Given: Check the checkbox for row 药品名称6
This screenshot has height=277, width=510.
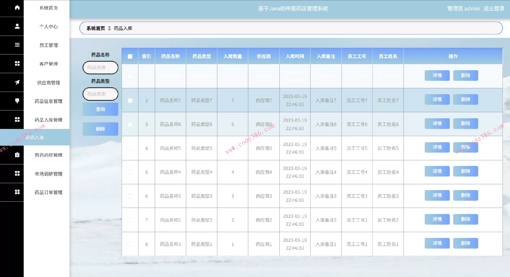Looking at the screenshot, I should 130,124.
